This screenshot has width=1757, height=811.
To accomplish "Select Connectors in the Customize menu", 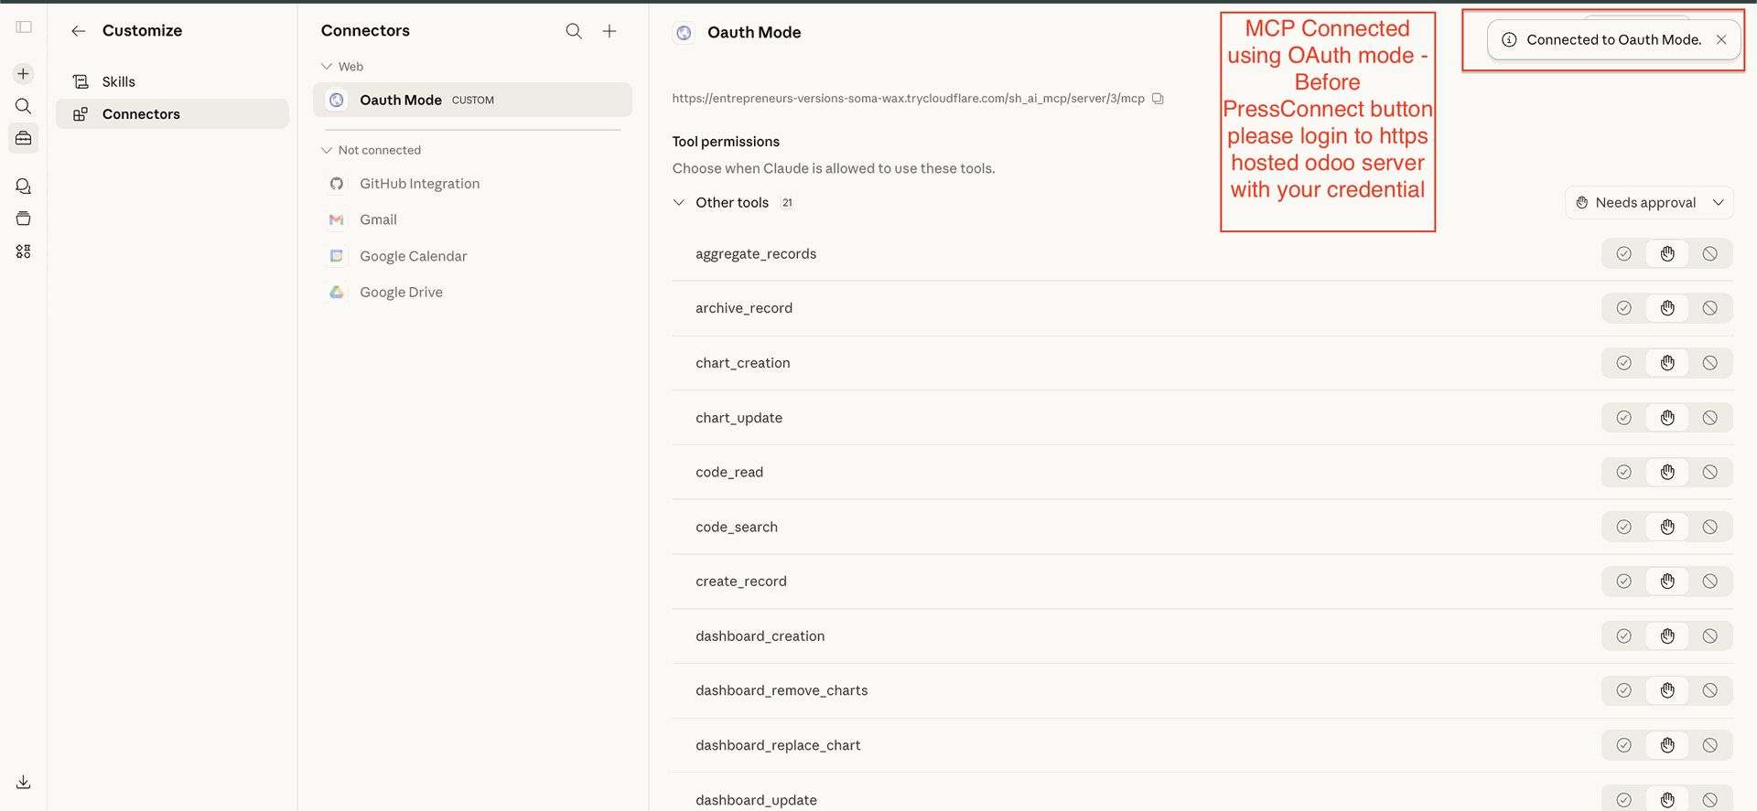I will coord(141,114).
